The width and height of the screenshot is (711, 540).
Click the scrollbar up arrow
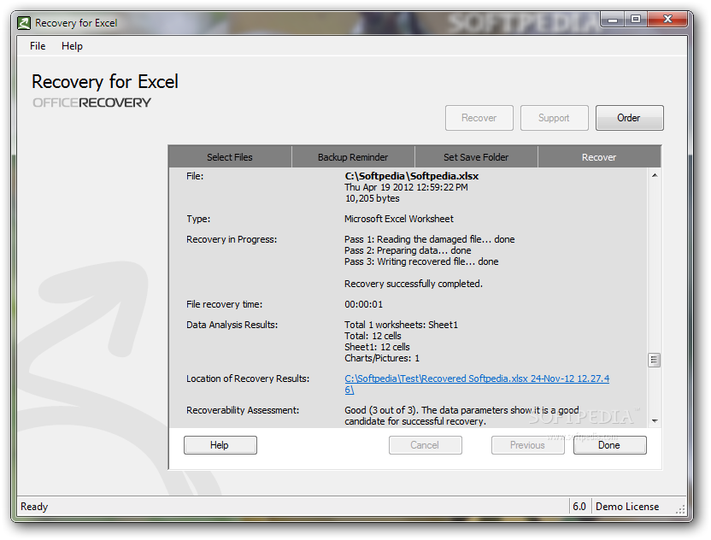pyautogui.click(x=655, y=175)
